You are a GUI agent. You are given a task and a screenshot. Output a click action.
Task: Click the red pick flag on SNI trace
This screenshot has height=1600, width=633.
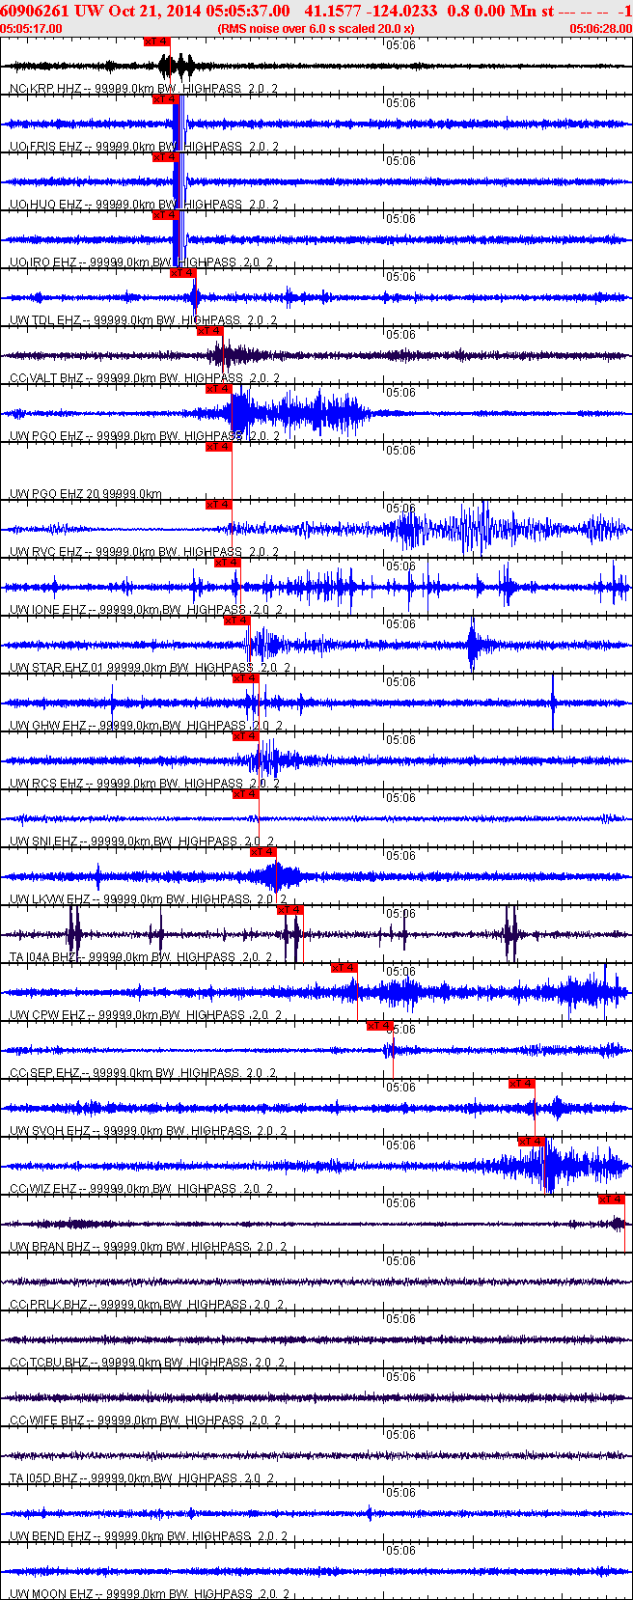click(245, 794)
